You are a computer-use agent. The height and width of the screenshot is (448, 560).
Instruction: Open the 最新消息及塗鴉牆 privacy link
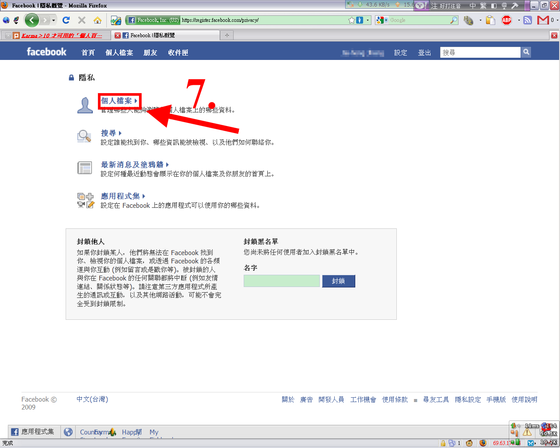(135, 164)
